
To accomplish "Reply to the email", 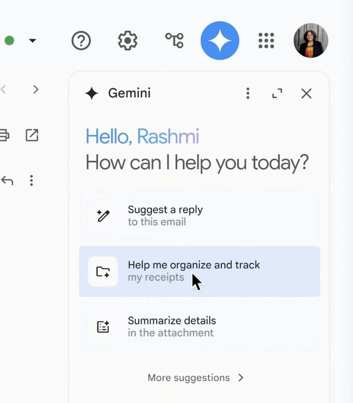I will pyautogui.click(x=7, y=181).
